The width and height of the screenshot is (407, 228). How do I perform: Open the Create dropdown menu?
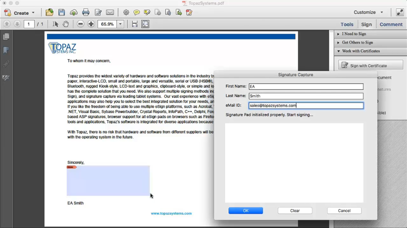coord(20,13)
